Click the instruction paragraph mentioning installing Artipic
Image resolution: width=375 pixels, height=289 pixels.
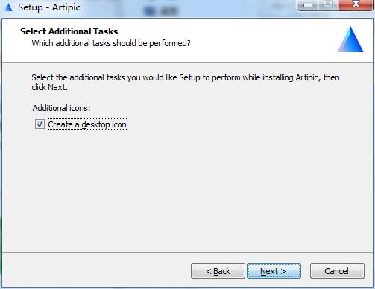click(x=186, y=82)
